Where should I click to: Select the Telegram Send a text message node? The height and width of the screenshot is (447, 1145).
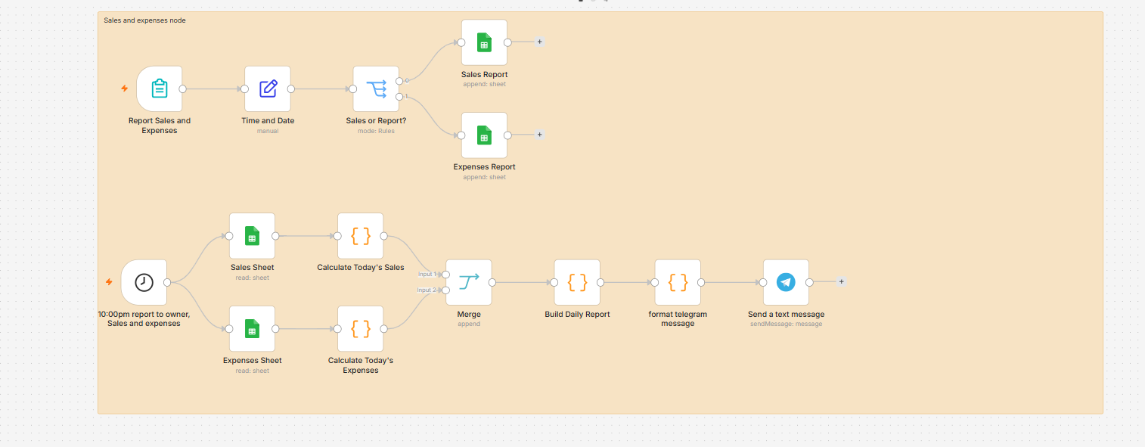(786, 282)
